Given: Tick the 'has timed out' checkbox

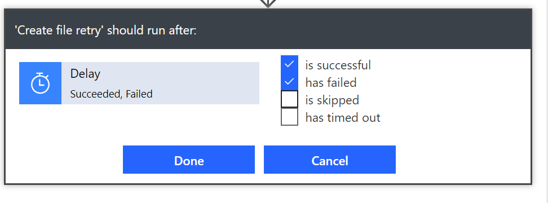Looking at the screenshot, I should point(289,117).
